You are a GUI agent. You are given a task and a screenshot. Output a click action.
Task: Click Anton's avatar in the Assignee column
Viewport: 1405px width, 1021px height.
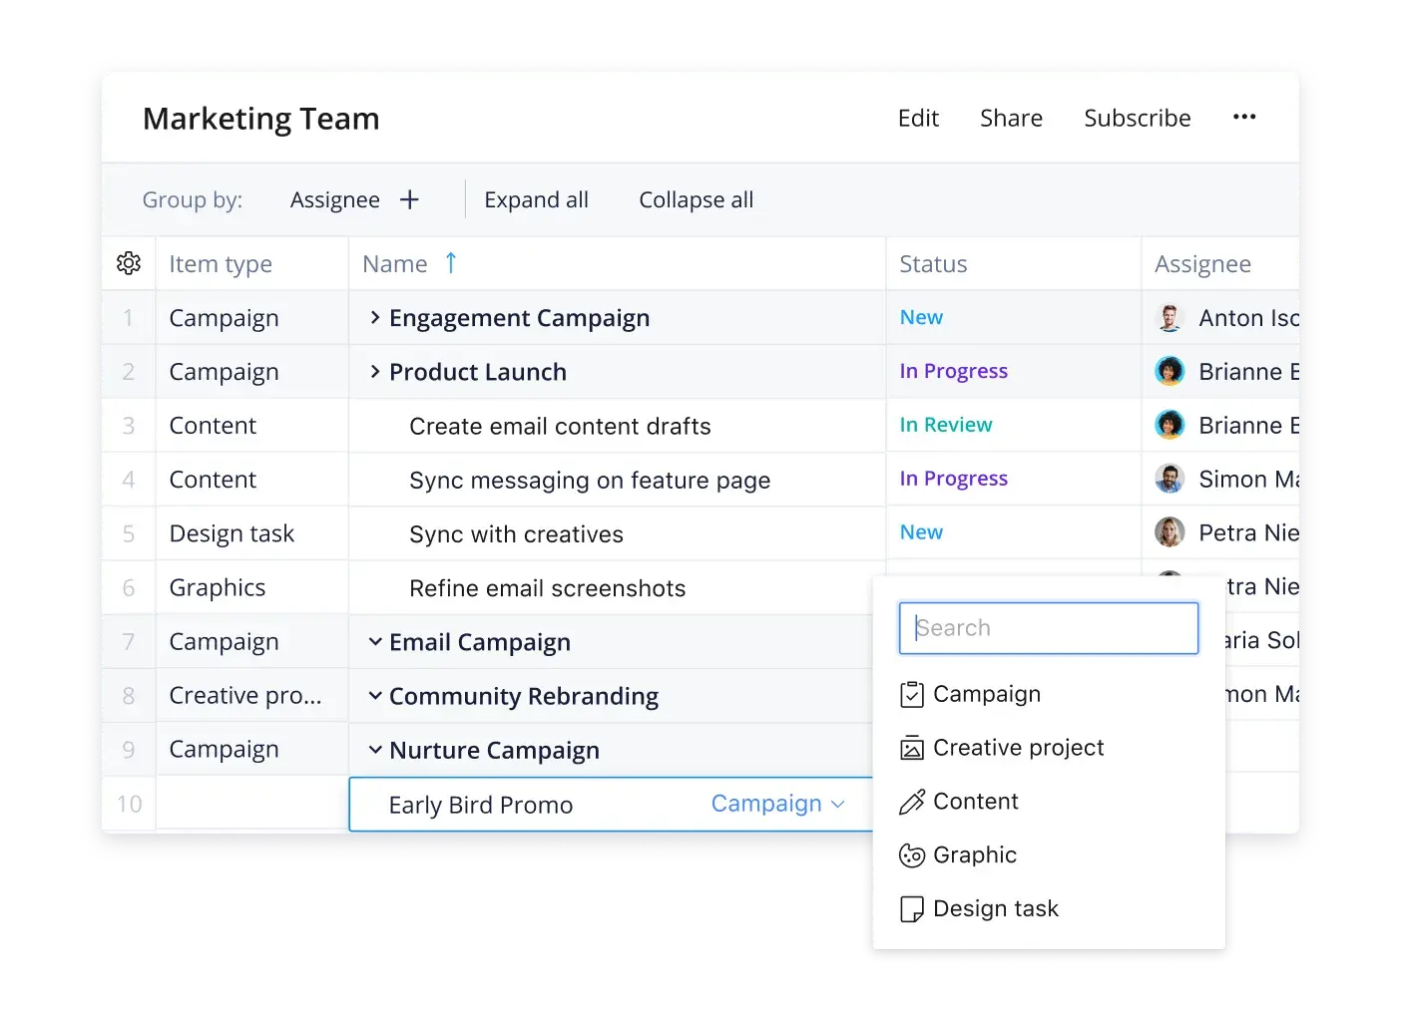tap(1170, 318)
